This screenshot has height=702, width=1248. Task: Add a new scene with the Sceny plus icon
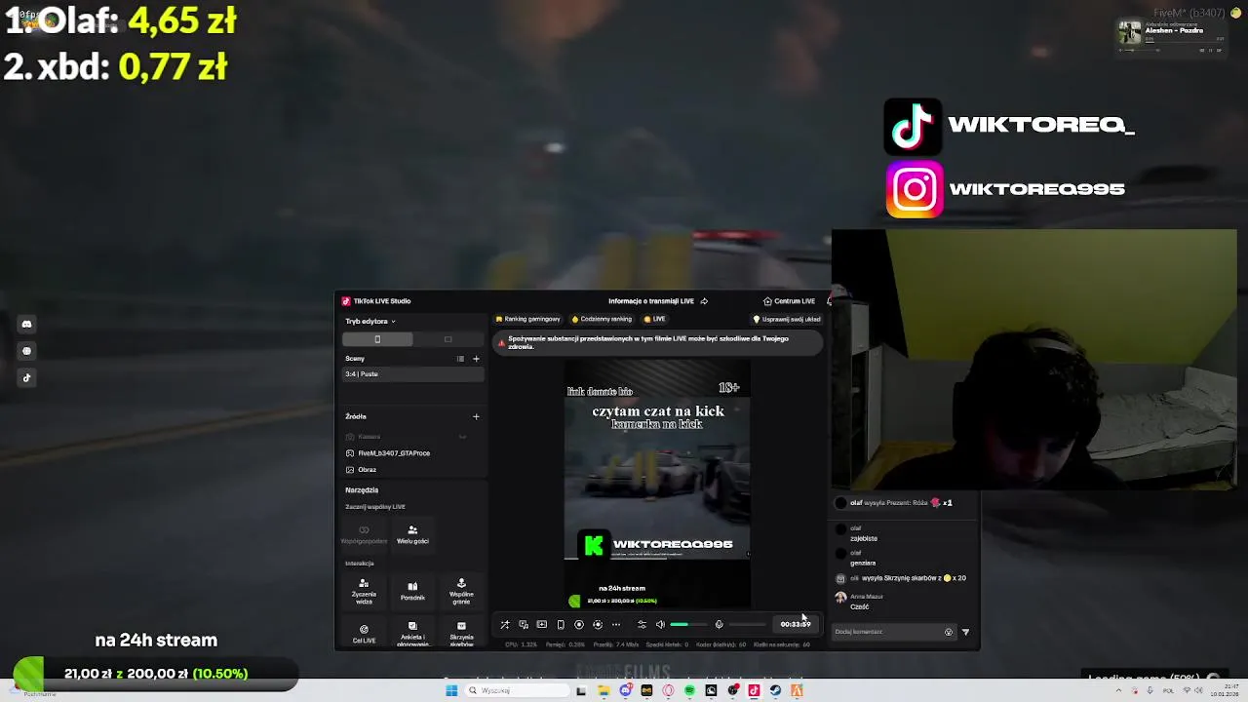[476, 359]
